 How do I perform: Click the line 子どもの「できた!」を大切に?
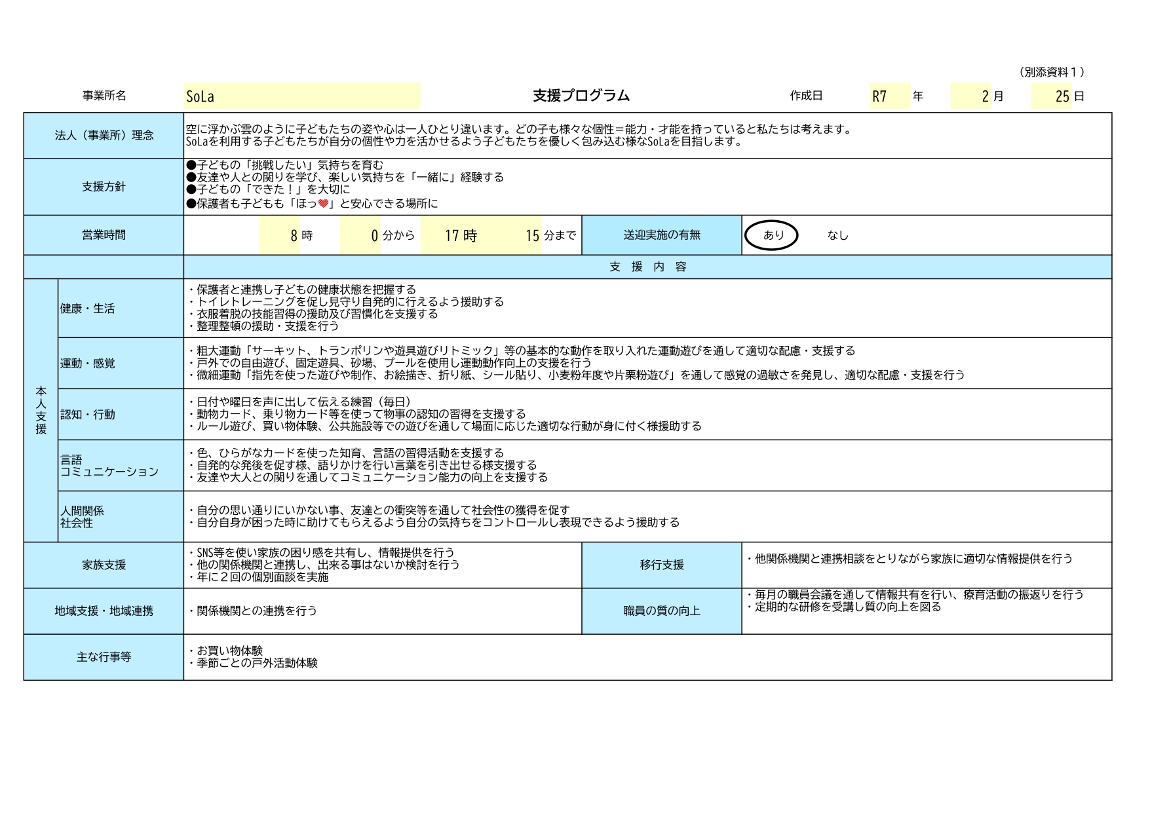click(x=268, y=190)
